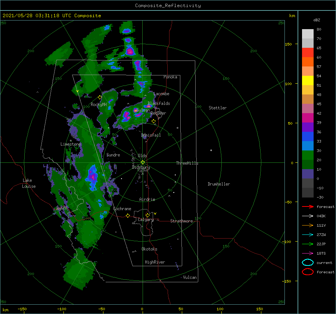Image resolution: width=336 pixels, height=314 pixels.
Task: Select the 80 dBZ white color swatch
Action: coord(308,34)
